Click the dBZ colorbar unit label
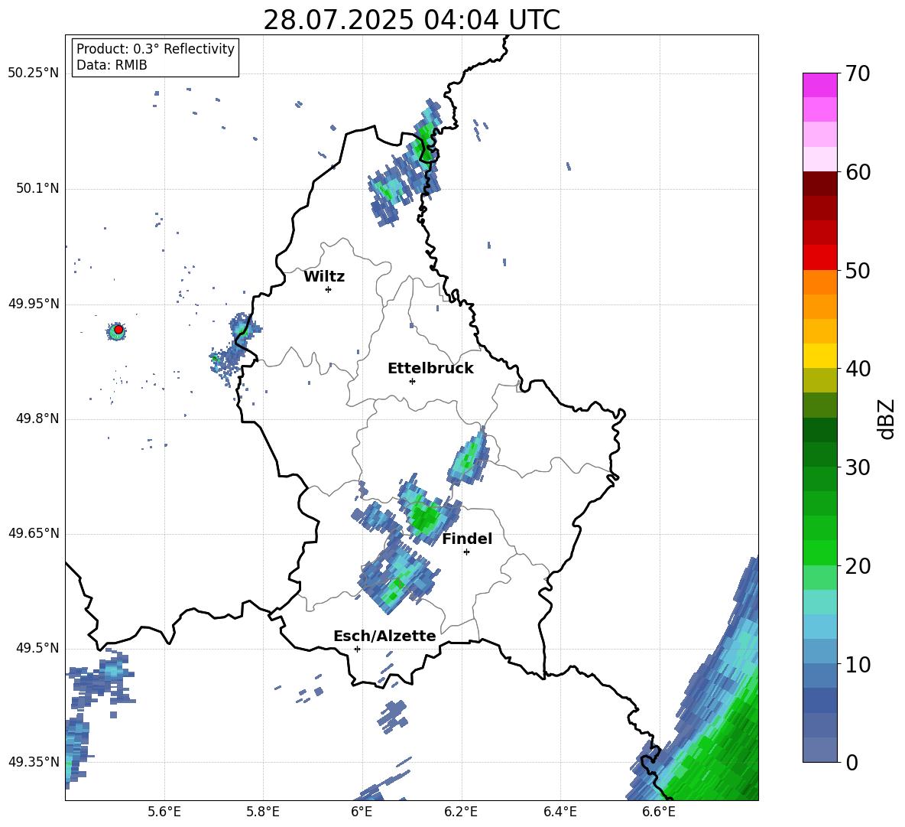The image size is (905, 827). tap(885, 418)
